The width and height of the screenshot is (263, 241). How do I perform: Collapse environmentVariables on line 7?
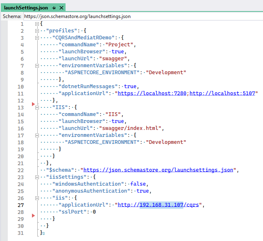[x=37, y=66]
